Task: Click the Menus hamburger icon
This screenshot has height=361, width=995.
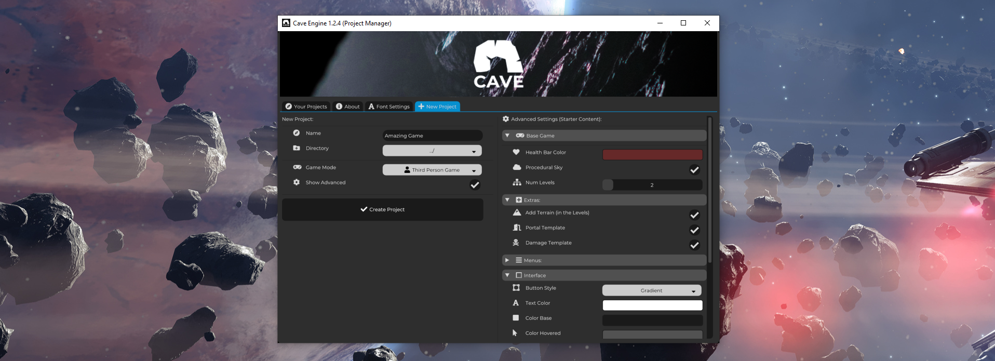Action: (x=519, y=260)
